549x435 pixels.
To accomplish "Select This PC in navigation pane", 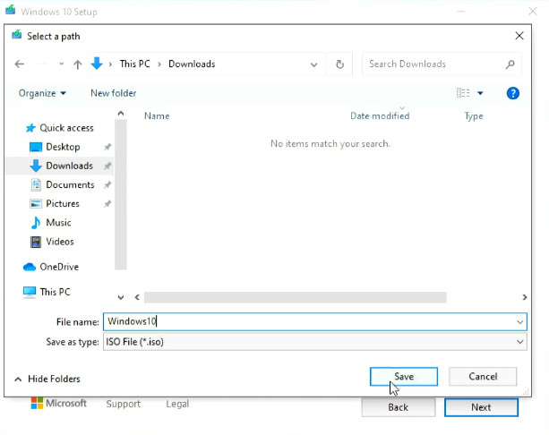I will click(55, 292).
